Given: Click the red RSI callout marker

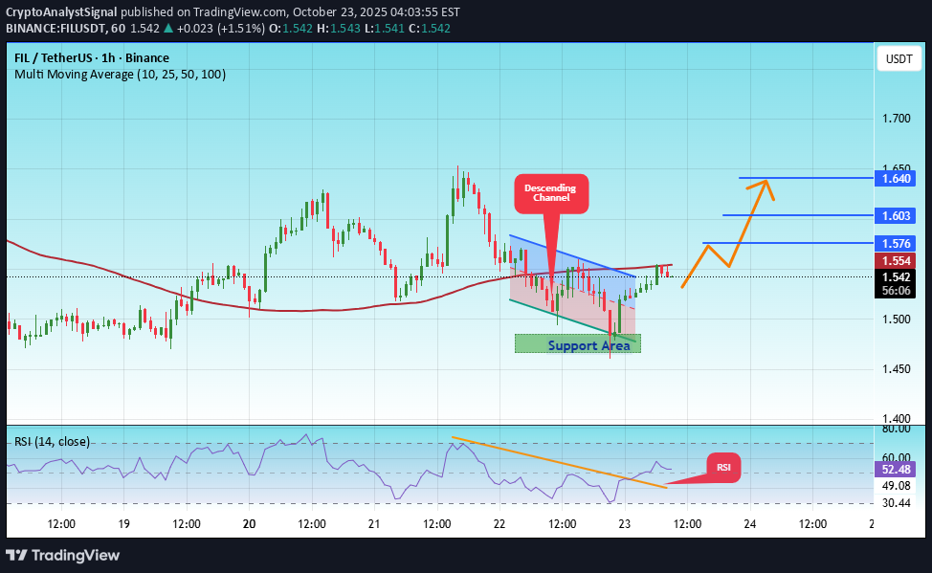Looking at the screenshot, I should (723, 467).
